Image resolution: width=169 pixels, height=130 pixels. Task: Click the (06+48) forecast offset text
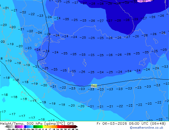(x=158, y=124)
